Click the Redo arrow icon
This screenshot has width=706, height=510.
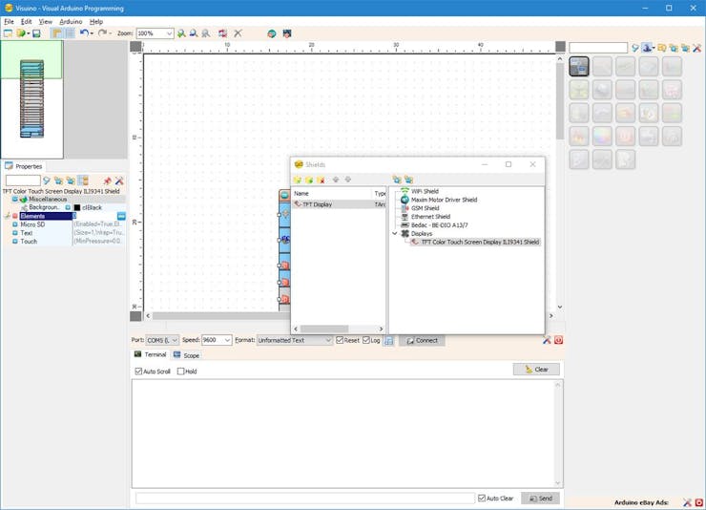point(102,33)
